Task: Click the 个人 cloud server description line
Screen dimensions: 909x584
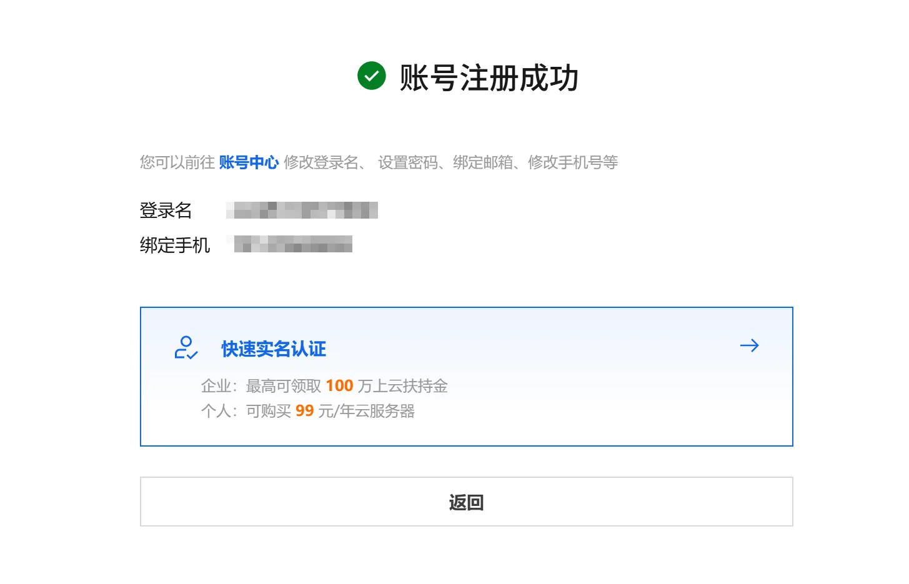Action: click(308, 411)
